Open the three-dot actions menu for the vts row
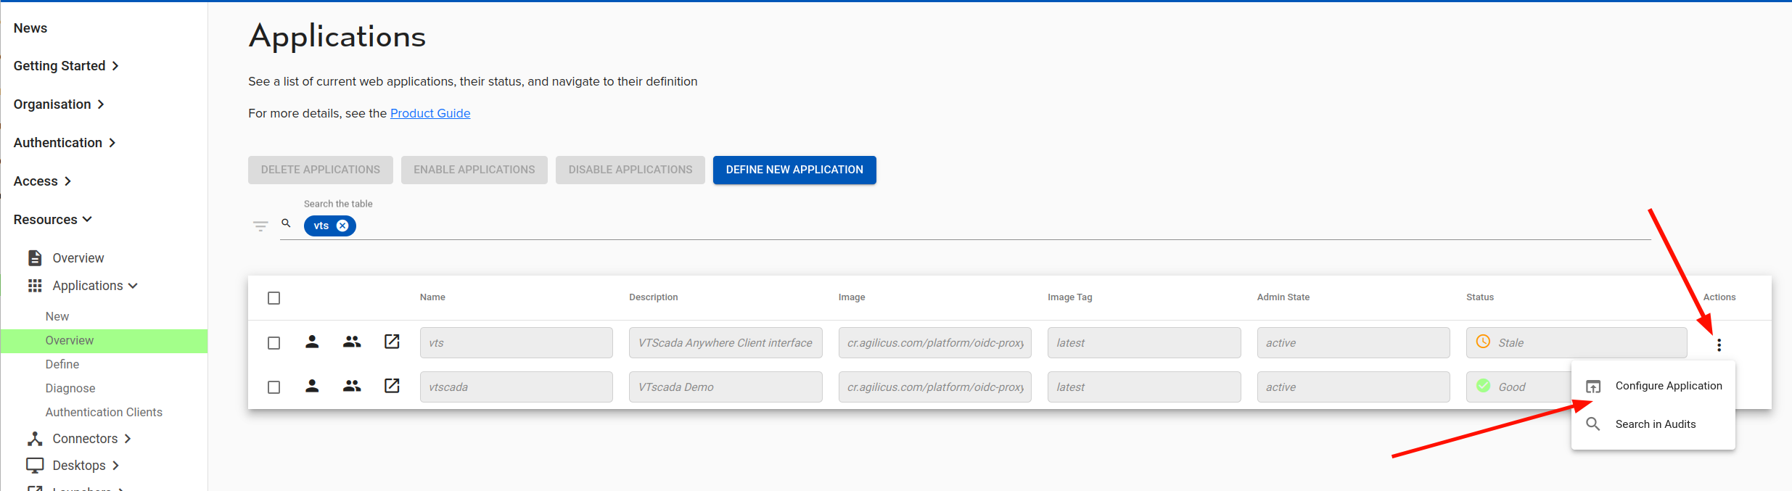The image size is (1792, 491). (x=1719, y=345)
